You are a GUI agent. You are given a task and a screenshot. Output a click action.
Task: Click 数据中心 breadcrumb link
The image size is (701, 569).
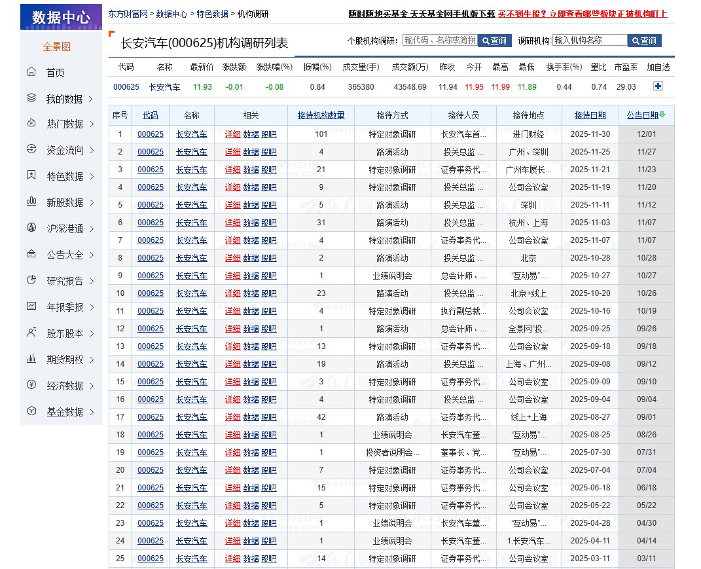pyautogui.click(x=171, y=14)
